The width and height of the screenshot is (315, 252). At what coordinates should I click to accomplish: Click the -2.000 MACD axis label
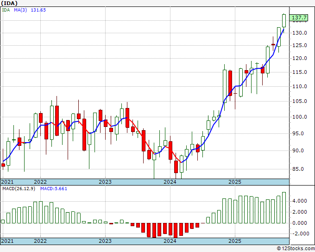(x=300, y=234)
